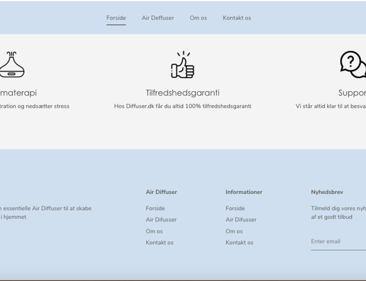Click the Support heading
This screenshot has height=281, width=366.
(x=352, y=93)
